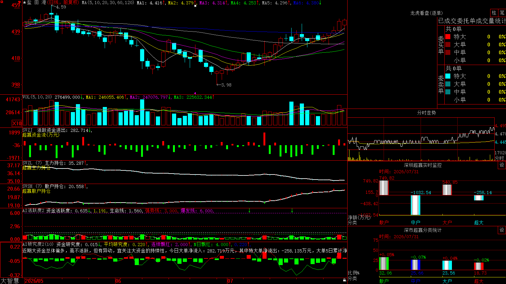The height and width of the screenshot is (284, 506).
Task: Click the -1032.54 中户 bar in monitor chart
Action: [415, 205]
